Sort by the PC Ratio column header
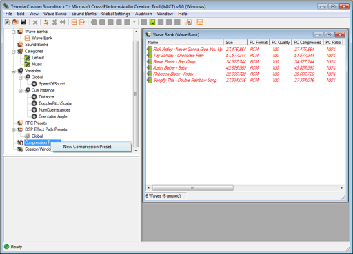Viewport: 353px width, 254px height. [333, 42]
